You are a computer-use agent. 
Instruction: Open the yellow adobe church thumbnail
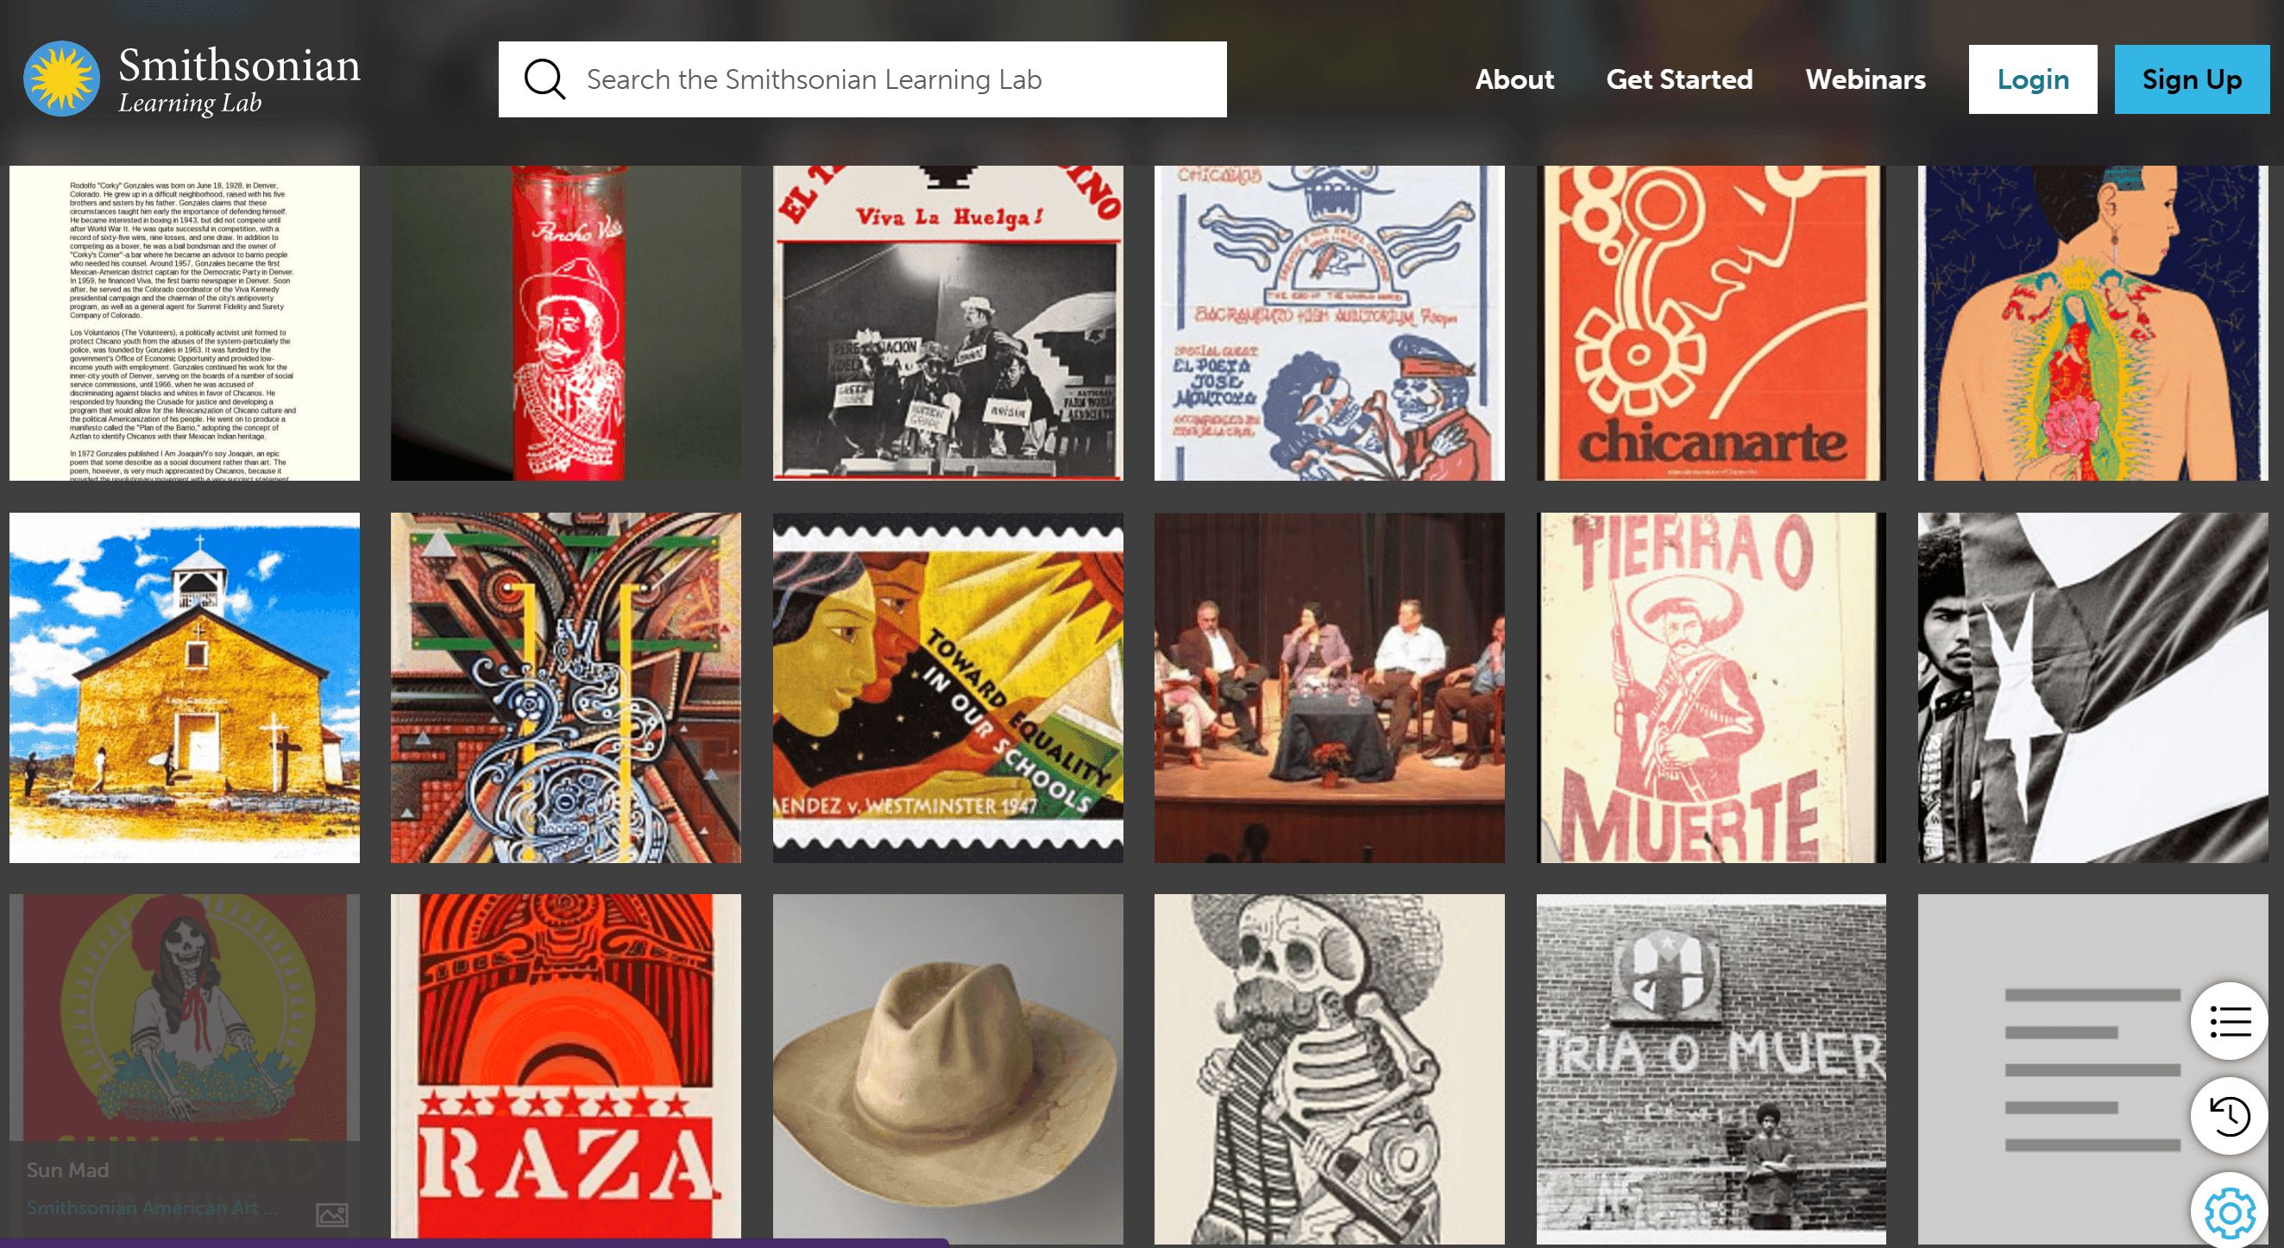[x=185, y=687]
